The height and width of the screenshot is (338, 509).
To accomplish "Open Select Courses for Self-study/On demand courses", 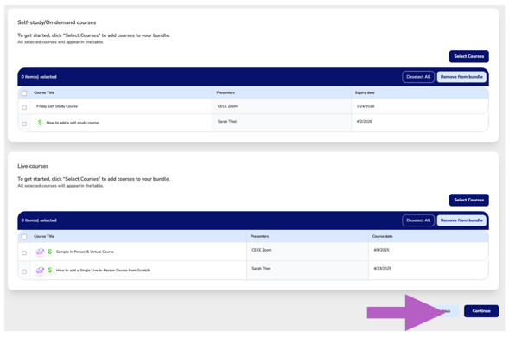I will (x=468, y=56).
